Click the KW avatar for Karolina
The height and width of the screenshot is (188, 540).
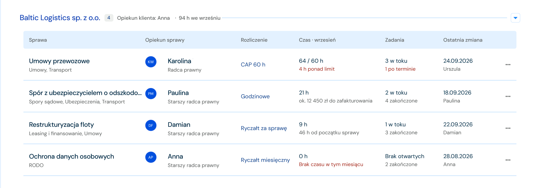151,62
